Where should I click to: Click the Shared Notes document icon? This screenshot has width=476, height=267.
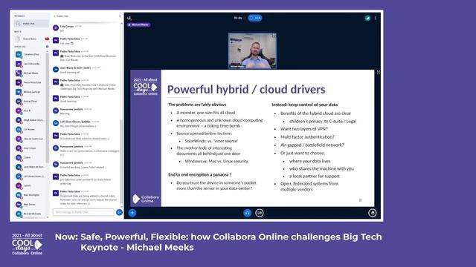click(x=18, y=39)
